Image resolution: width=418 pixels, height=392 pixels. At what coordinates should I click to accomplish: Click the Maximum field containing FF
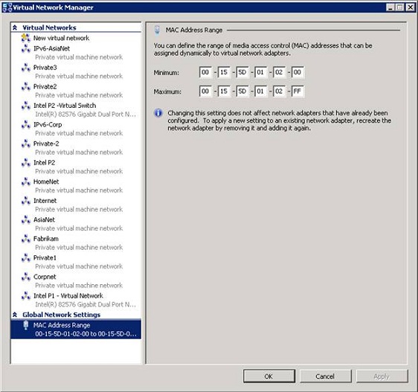(x=298, y=91)
